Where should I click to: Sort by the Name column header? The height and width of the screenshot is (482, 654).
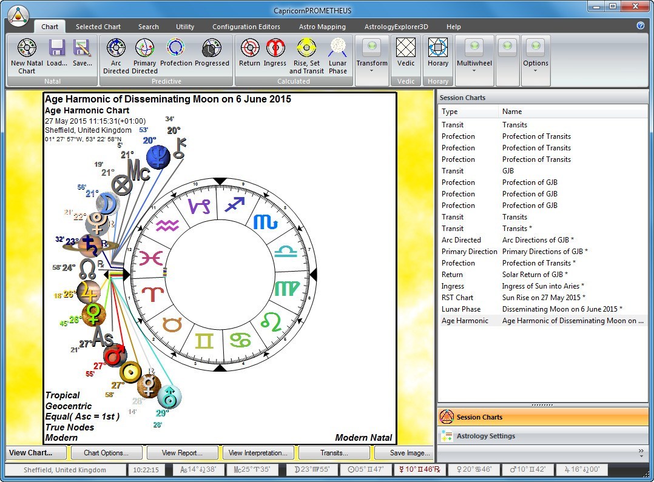[x=573, y=112]
